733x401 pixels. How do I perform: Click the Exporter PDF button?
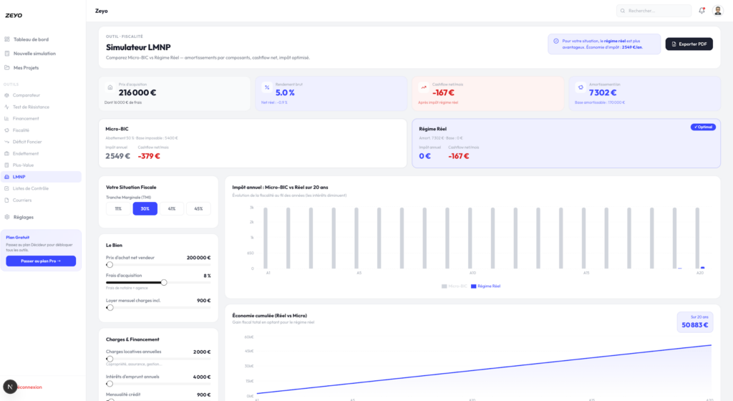689,44
